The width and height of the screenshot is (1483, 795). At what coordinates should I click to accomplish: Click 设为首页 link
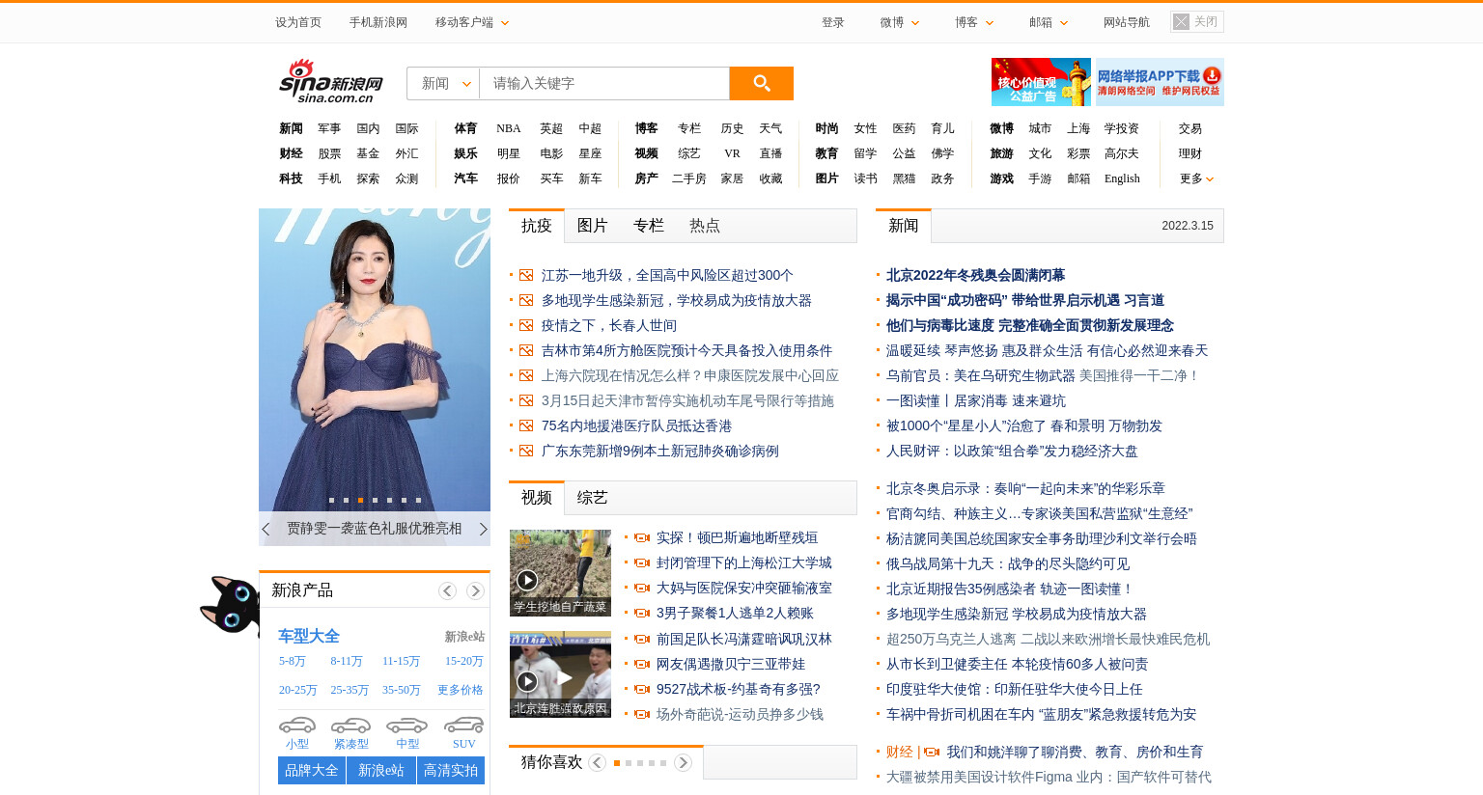(298, 22)
